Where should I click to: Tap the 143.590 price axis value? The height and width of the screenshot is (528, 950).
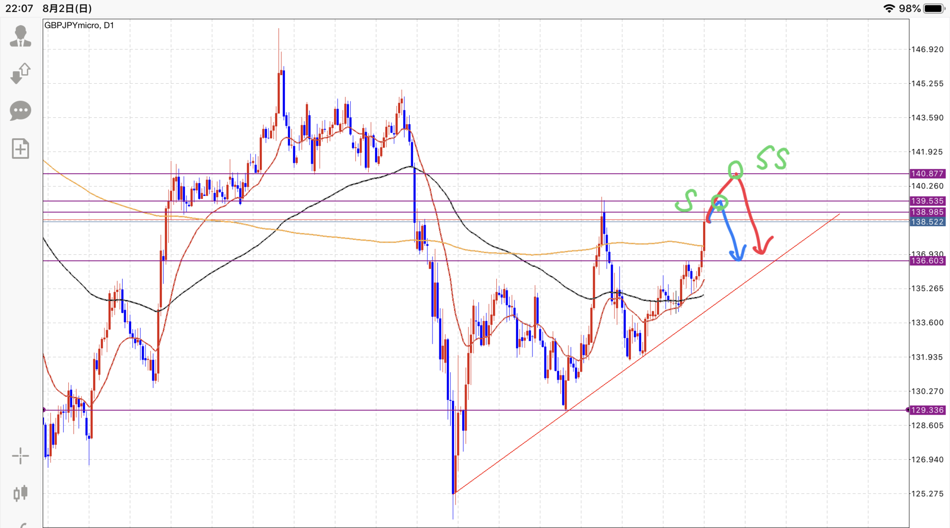click(x=928, y=118)
